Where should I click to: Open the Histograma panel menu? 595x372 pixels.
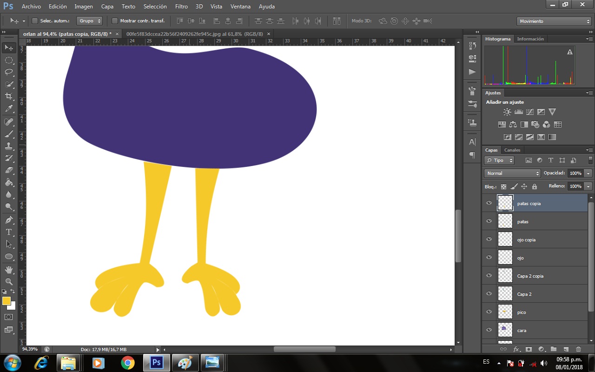coord(589,39)
